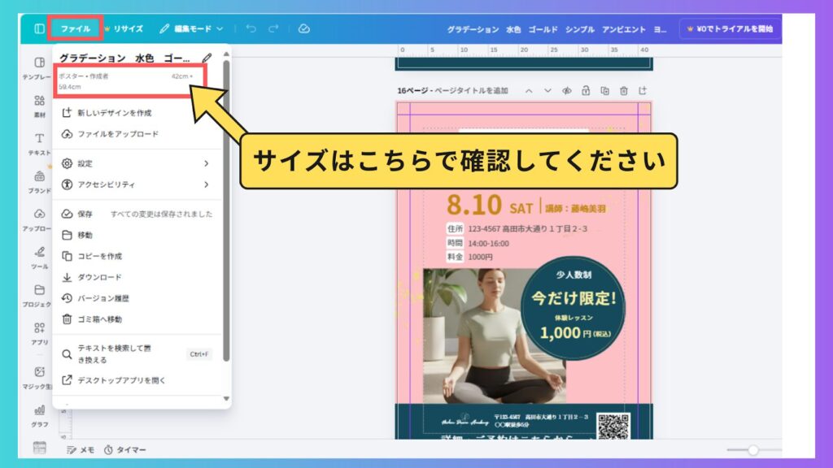Duplicate page 16 using the copy icon
The width and height of the screenshot is (833, 468).
pyautogui.click(x=604, y=90)
